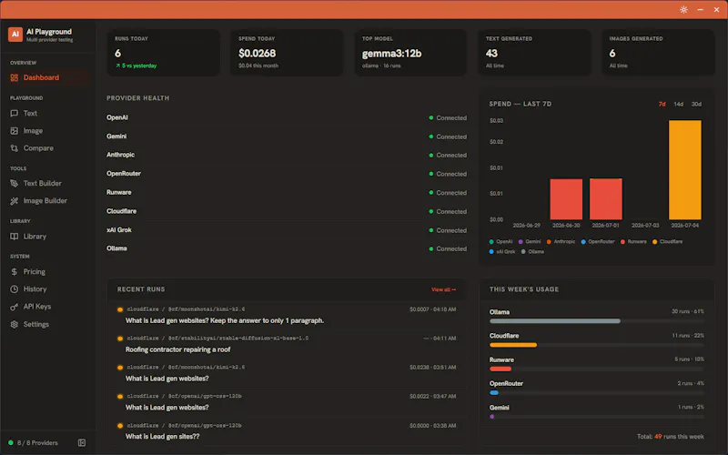Open API Keys key icon
This screenshot has height=455, width=728.
point(15,307)
